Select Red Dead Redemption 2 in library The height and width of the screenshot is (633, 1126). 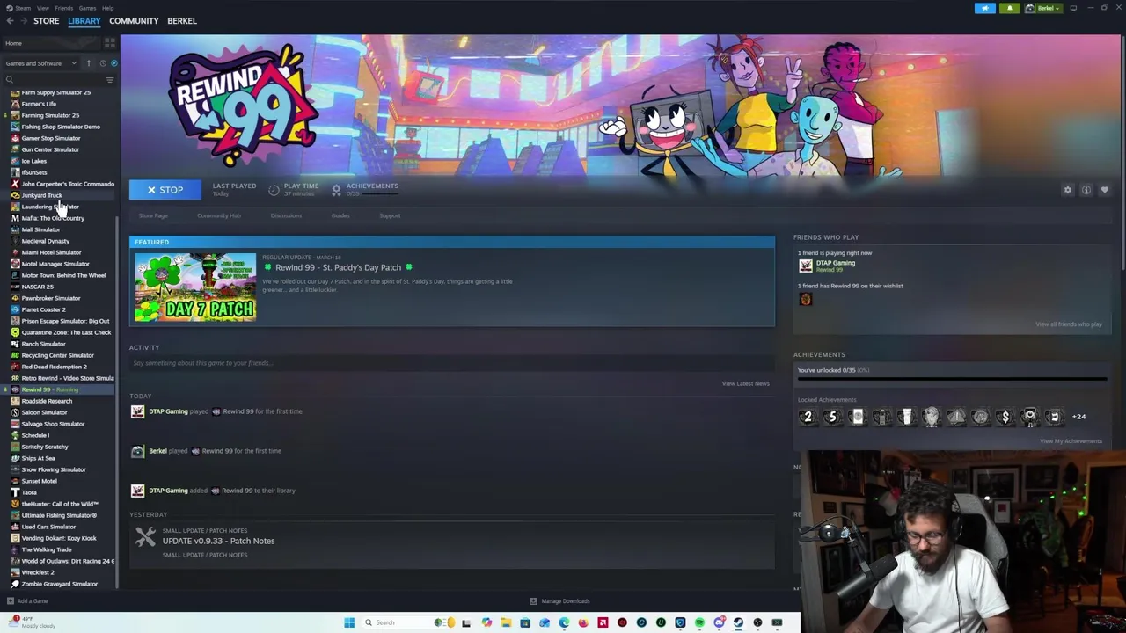click(x=54, y=367)
